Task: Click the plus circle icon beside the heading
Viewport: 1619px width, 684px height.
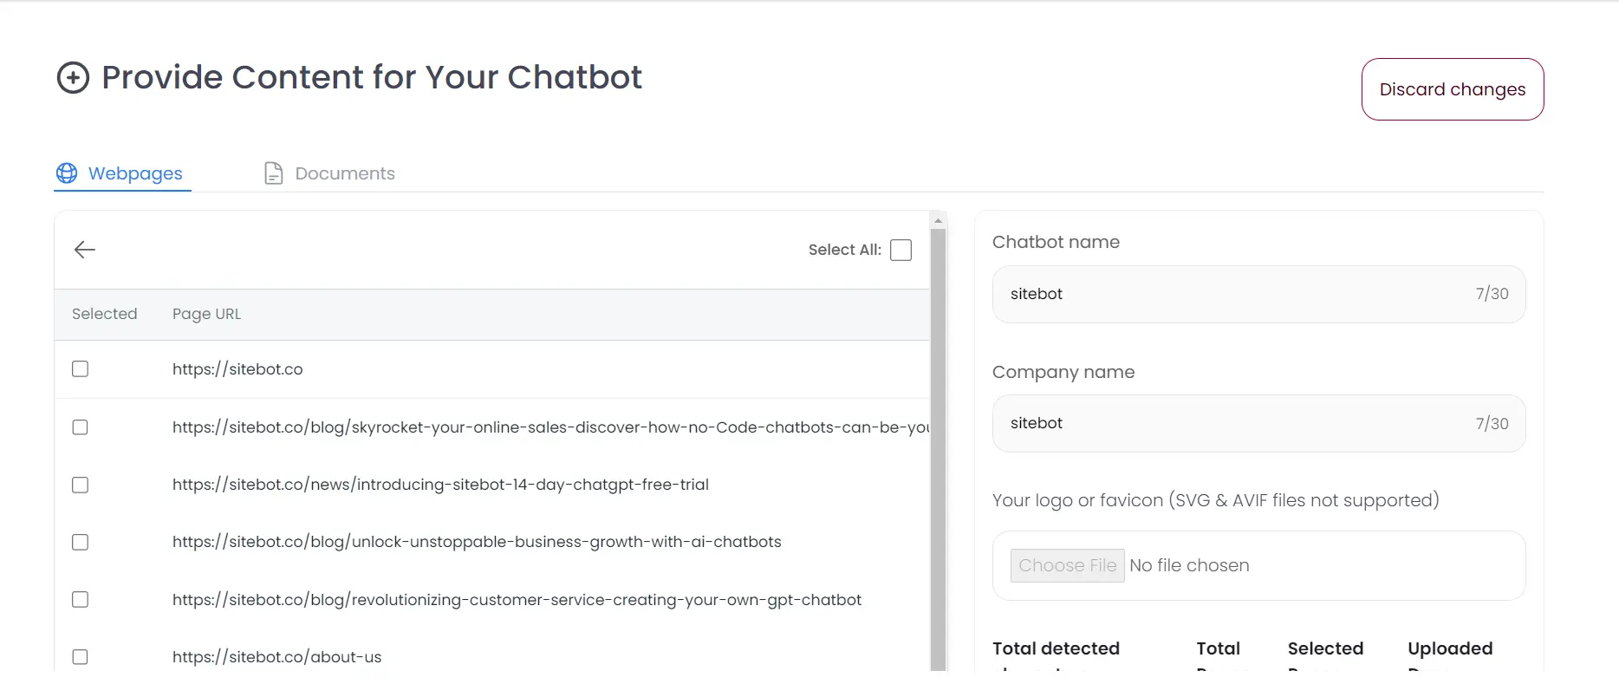Action: tap(73, 78)
